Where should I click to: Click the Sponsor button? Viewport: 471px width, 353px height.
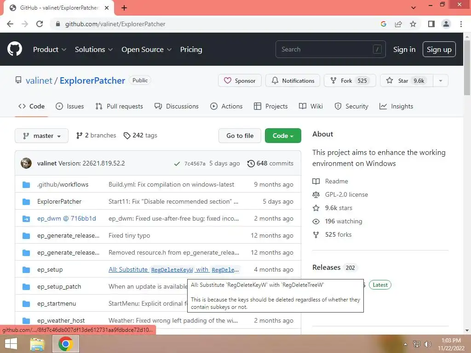tap(240, 81)
